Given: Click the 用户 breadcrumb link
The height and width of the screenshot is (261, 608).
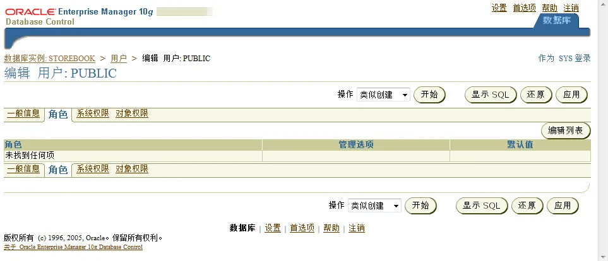Looking at the screenshot, I should tap(119, 59).
